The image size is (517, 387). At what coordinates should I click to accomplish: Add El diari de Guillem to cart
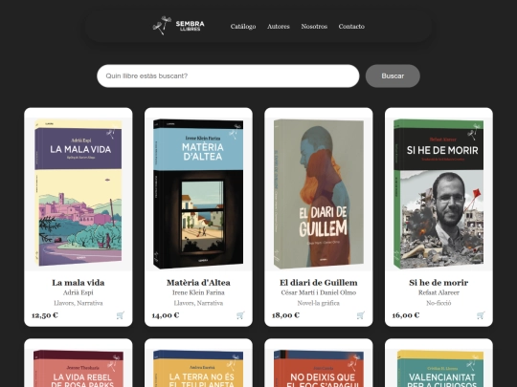pyautogui.click(x=361, y=315)
